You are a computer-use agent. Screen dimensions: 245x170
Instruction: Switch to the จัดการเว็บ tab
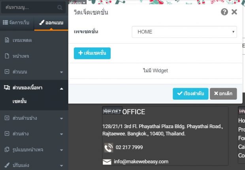point(16,23)
